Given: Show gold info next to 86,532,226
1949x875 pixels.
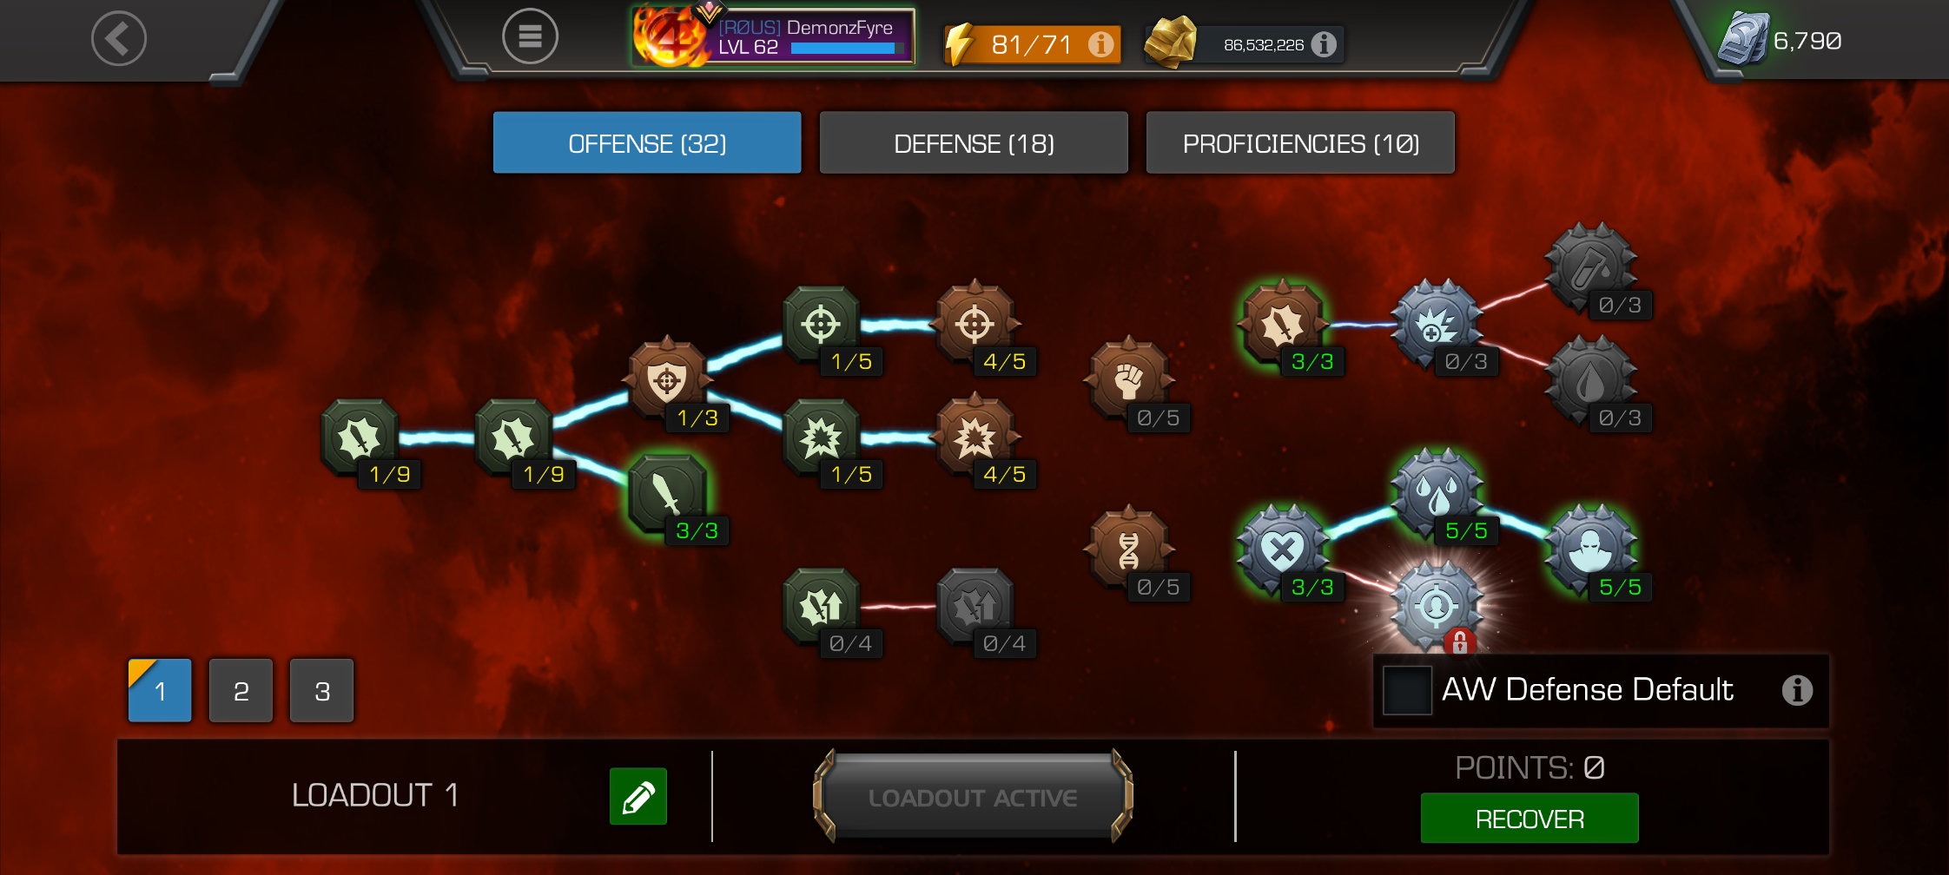Looking at the screenshot, I should (x=1324, y=43).
